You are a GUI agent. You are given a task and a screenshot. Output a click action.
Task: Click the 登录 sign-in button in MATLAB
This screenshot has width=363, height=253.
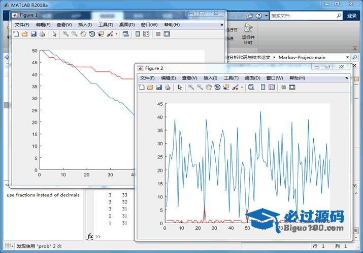click(352, 16)
